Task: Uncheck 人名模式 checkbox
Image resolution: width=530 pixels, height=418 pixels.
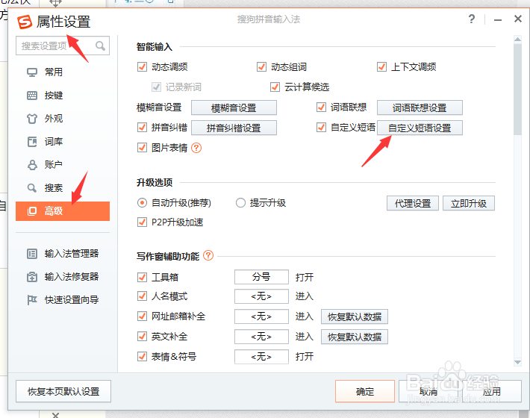Action: pos(142,296)
